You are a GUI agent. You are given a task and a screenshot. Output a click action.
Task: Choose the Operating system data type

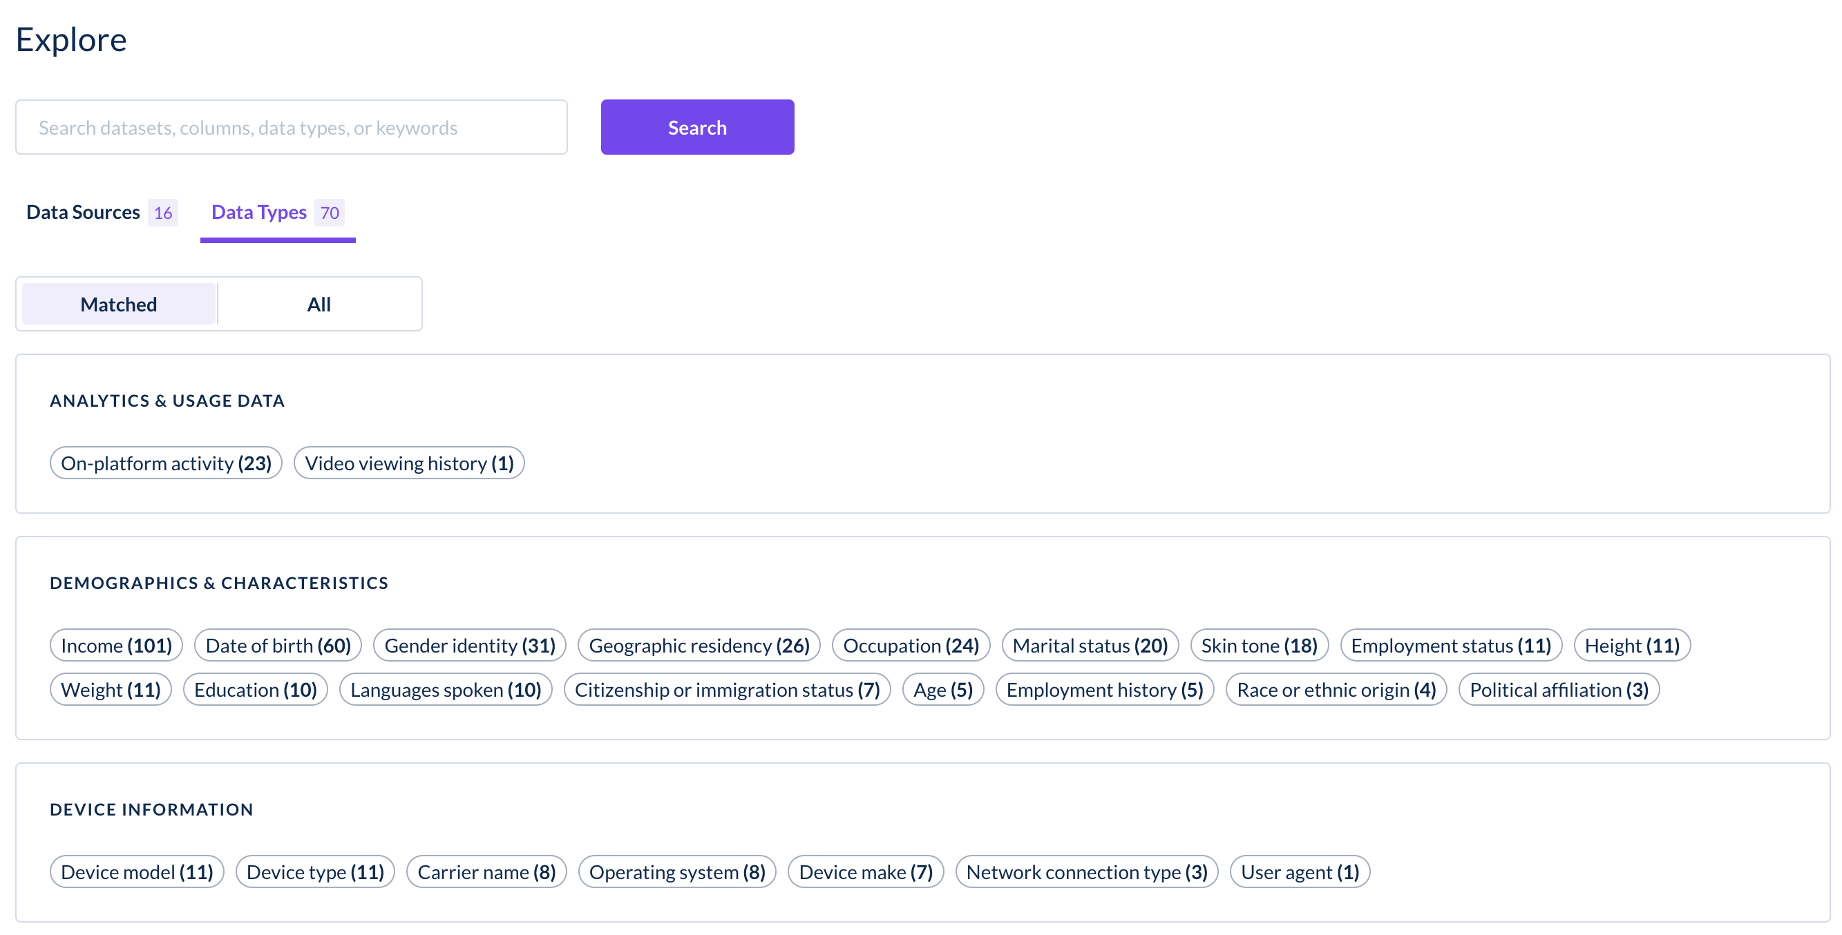coord(677,871)
